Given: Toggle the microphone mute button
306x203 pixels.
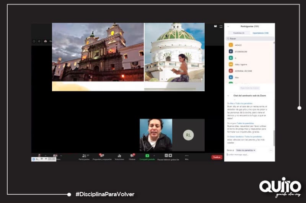Looking at the screenshot, I should 39,156.
